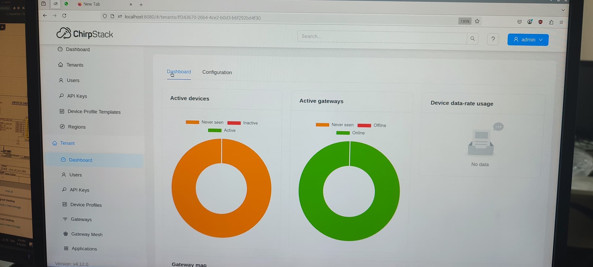Toggle Inactive legend in Active devices
This screenshot has height=267, width=593.
tap(242, 123)
